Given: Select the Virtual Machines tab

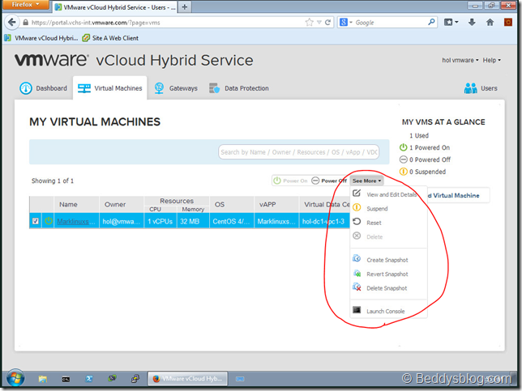Looking at the screenshot, I should point(110,88).
